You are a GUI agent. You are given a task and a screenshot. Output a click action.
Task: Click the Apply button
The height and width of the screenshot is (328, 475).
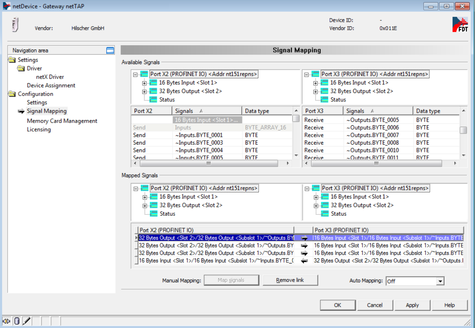(x=412, y=305)
